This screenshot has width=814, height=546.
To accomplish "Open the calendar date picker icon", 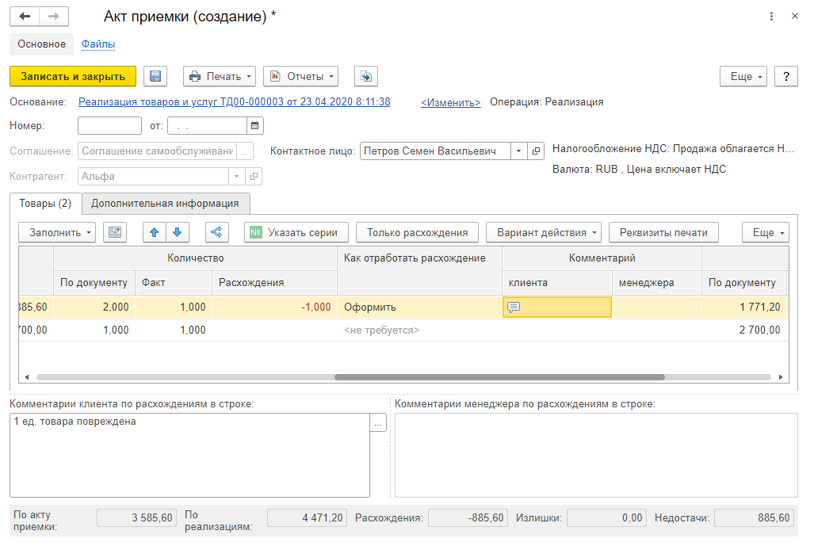I will click(254, 125).
